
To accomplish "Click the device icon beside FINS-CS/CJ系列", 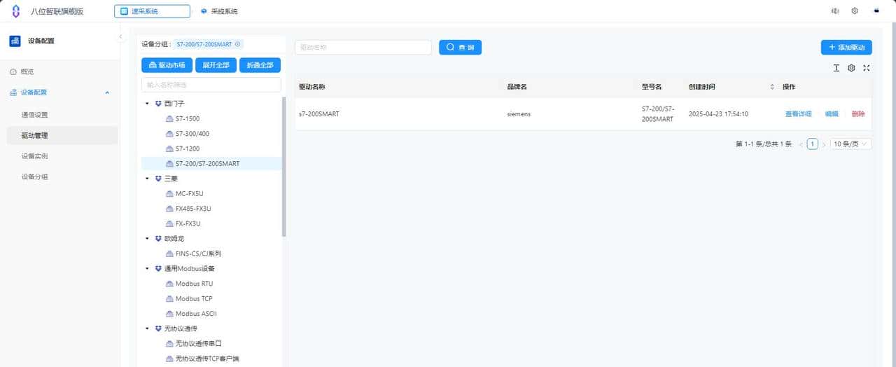I will (169, 254).
